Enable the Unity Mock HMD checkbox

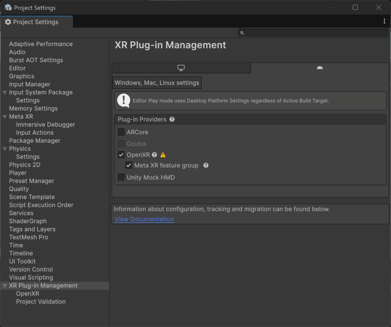coord(121,177)
